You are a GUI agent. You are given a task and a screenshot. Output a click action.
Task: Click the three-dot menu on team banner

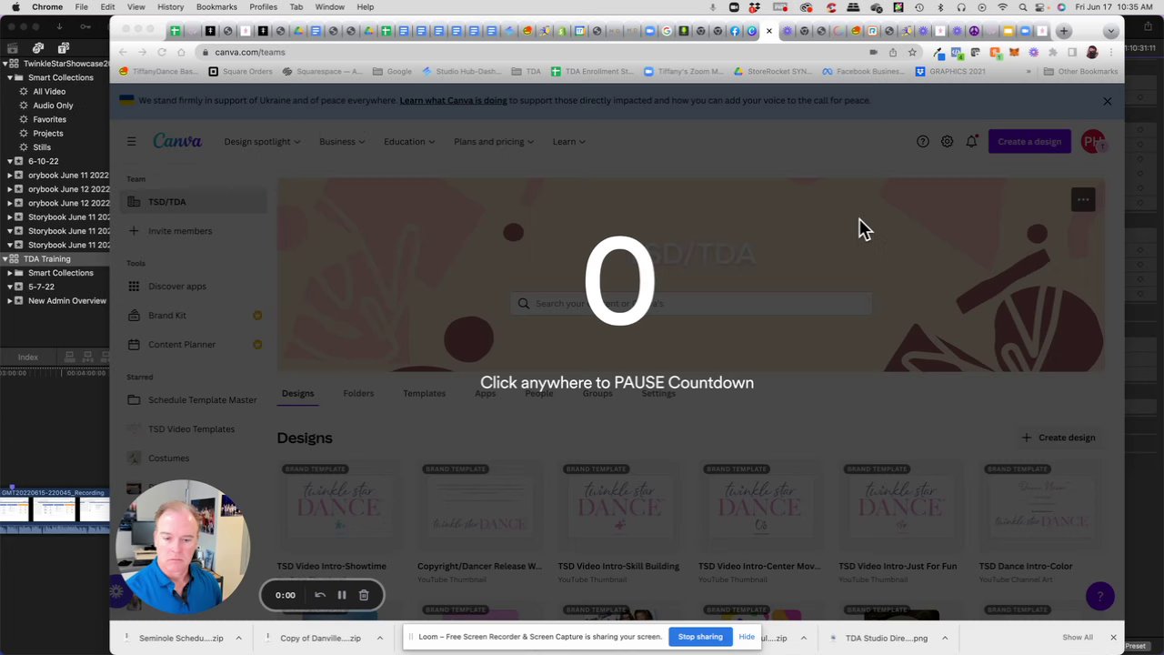[x=1083, y=200]
